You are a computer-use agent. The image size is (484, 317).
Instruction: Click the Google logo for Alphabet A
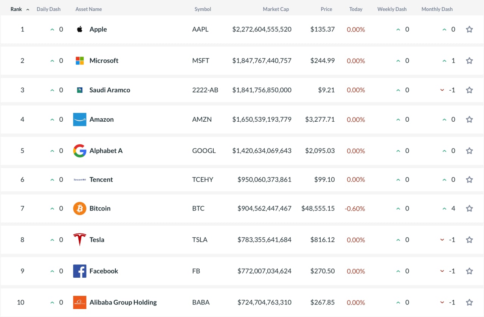(79, 151)
